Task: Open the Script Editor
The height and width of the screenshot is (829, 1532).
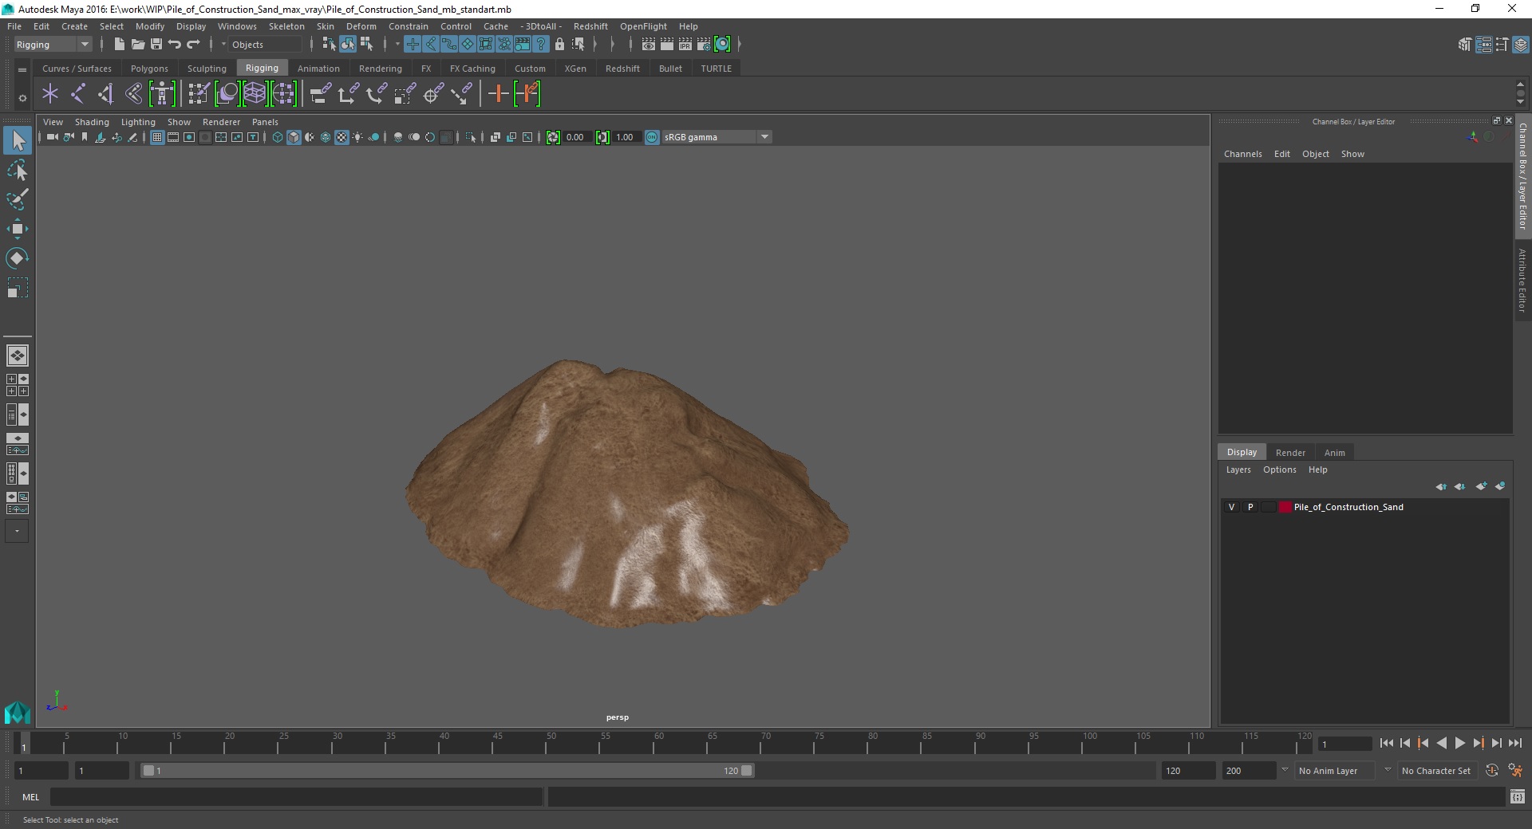Action: pos(1518,797)
